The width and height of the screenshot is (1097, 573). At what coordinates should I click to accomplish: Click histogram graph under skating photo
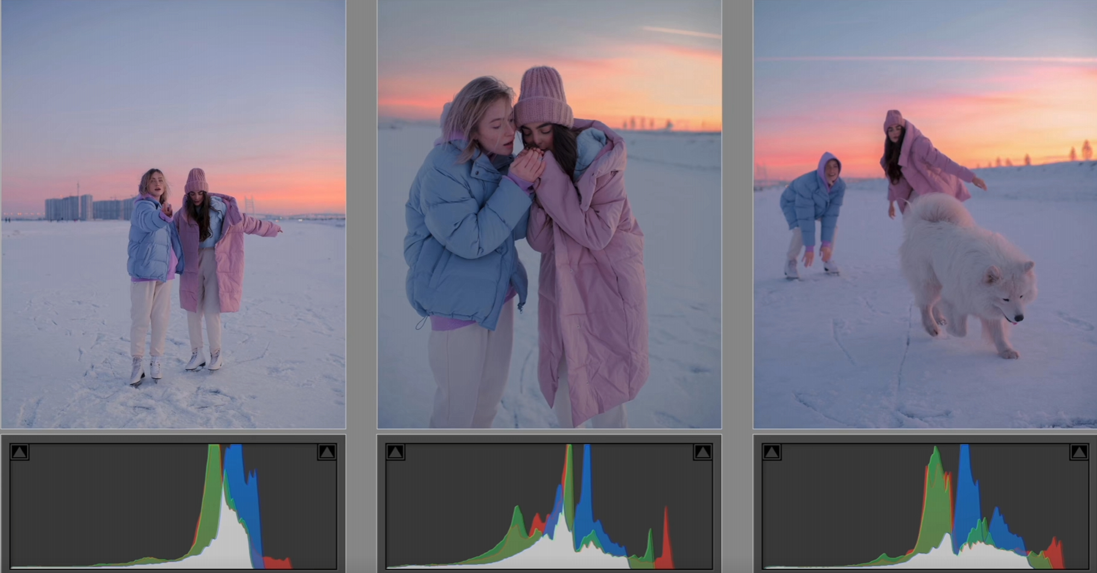[173, 506]
